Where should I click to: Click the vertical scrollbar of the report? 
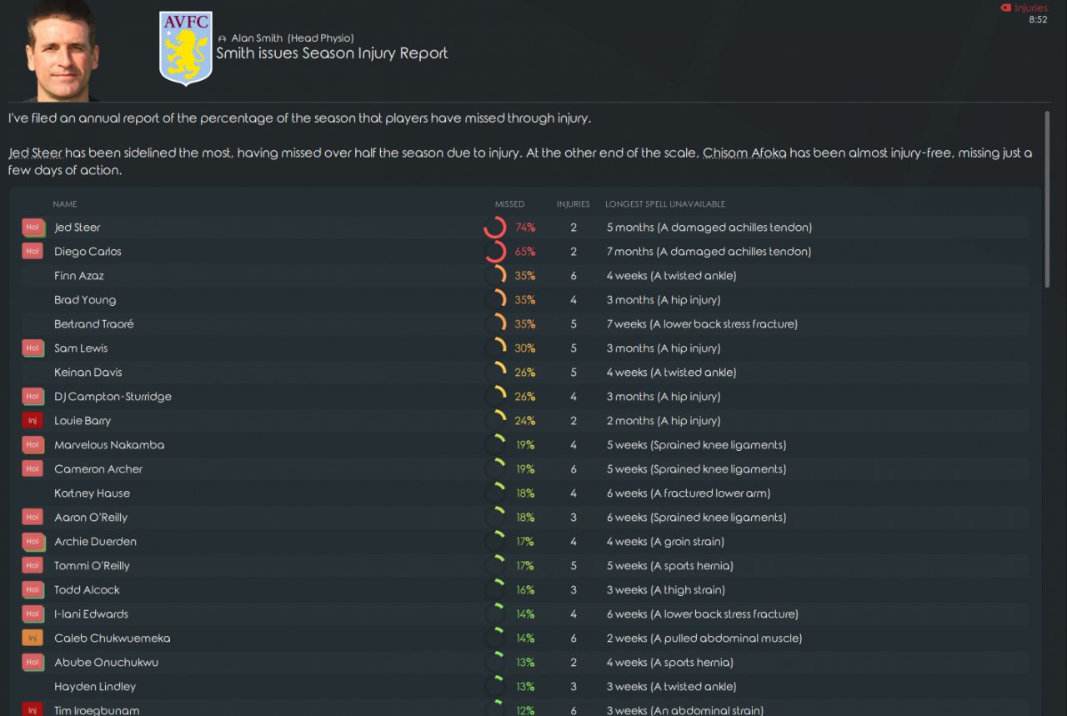(x=1047, y=200)
